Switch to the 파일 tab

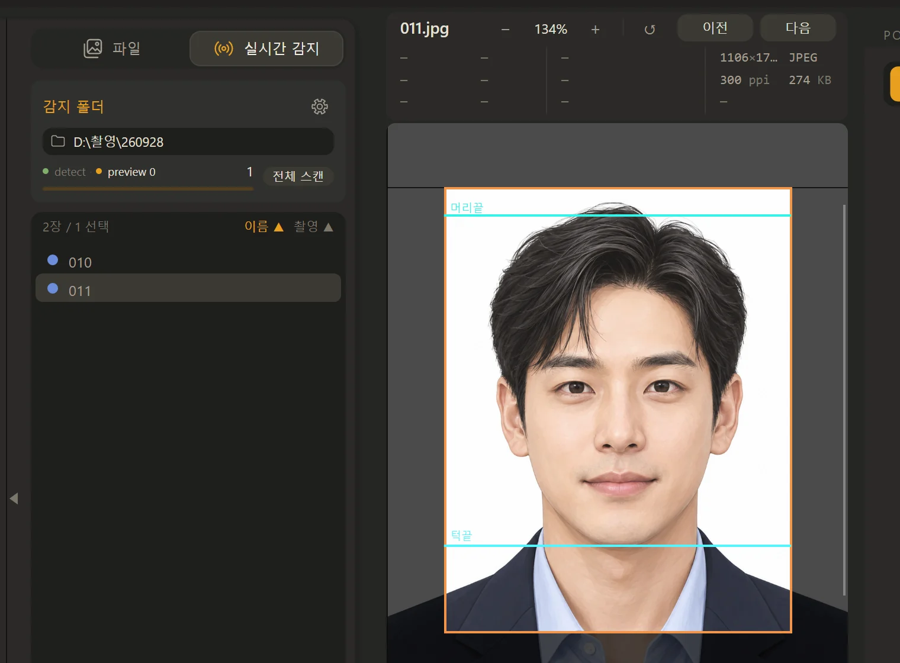[x=112, y=49]
